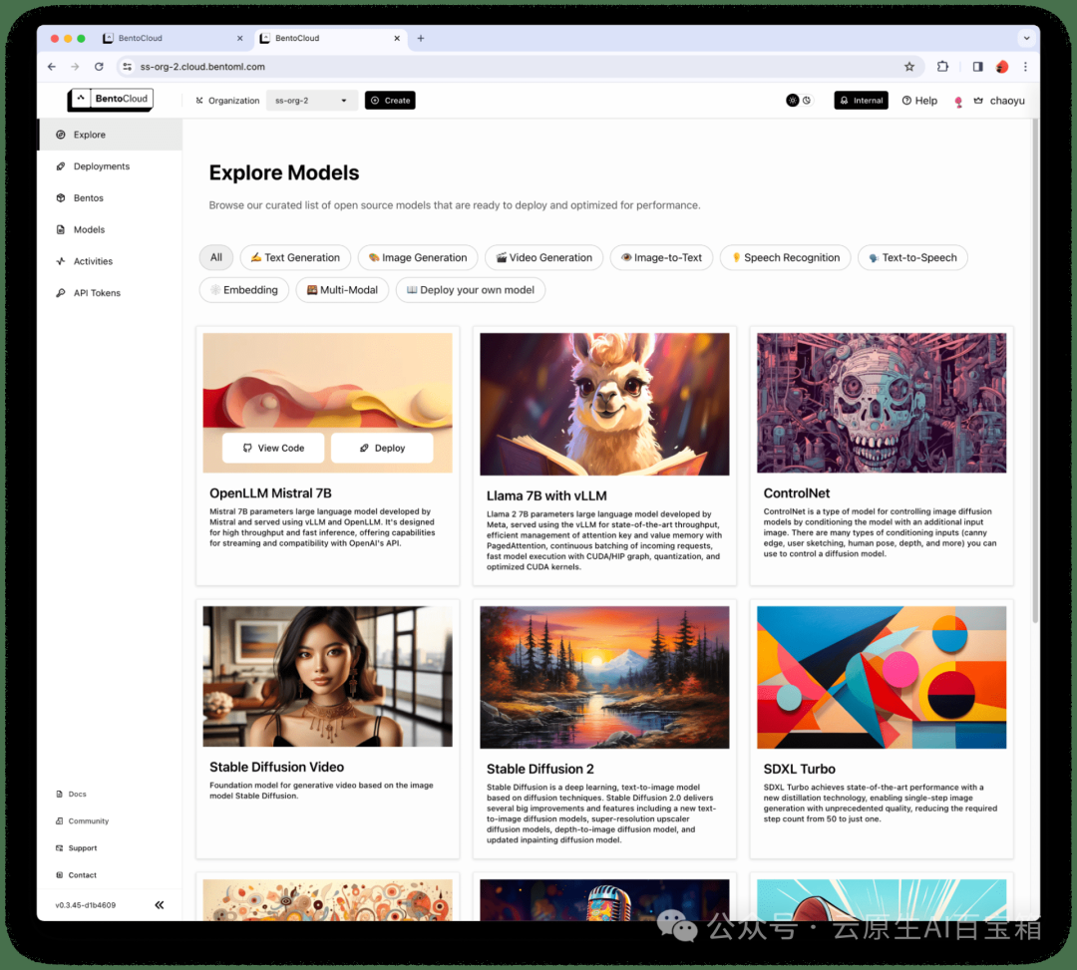Click the site info icon in address bar

tap(127, 67)
